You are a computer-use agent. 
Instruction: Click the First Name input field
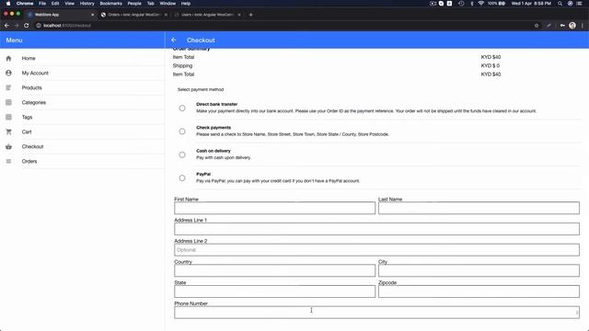pos(274,208)
